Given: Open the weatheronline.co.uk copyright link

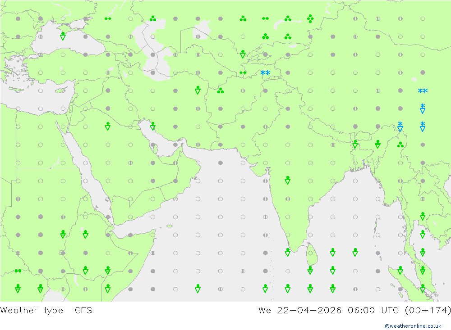Looking at the screenshot, I should pyautogui.click(x=413, y=326).
